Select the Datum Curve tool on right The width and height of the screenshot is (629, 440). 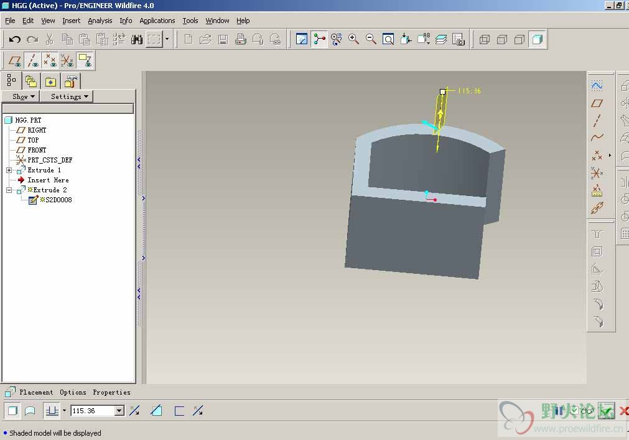[597, 138]
